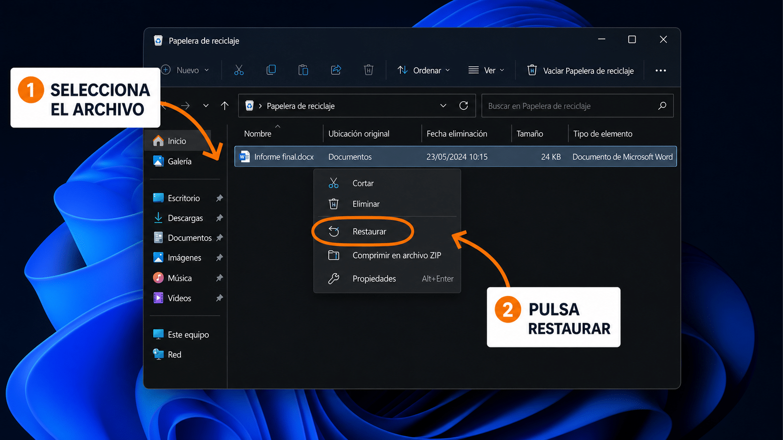
Task: Open the three-dots more options menu
Action: point(661,71)
